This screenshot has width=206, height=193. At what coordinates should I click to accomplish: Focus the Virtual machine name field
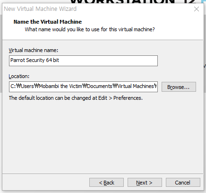point(83,61)
